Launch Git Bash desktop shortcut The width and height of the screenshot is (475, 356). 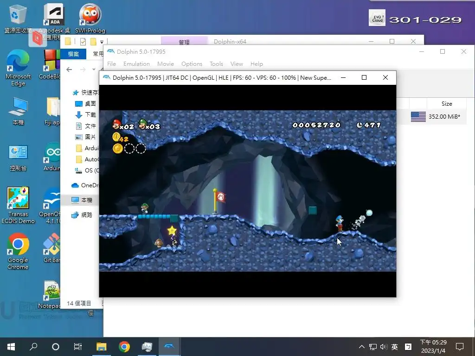point(51,248)
